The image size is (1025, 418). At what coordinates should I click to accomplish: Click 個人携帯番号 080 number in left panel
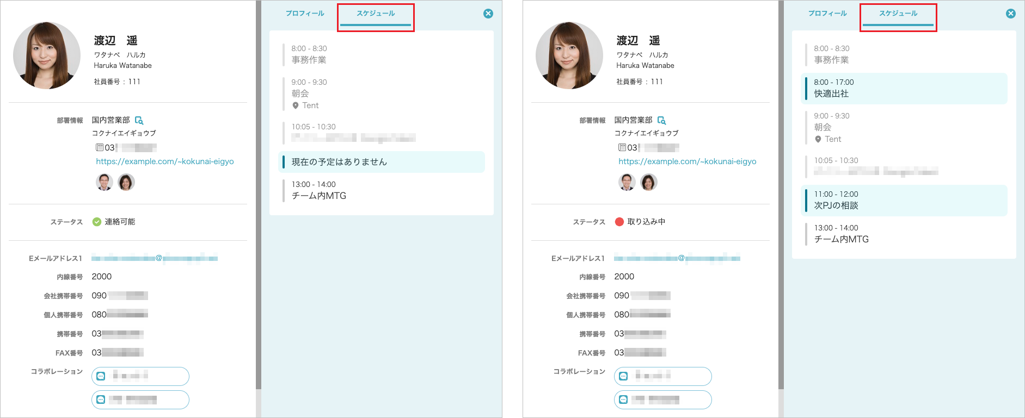coord(120,315)
